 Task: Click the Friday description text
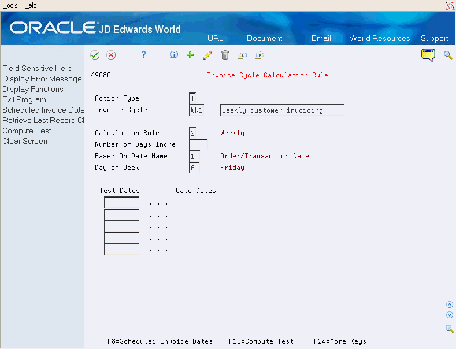(232, 168)
